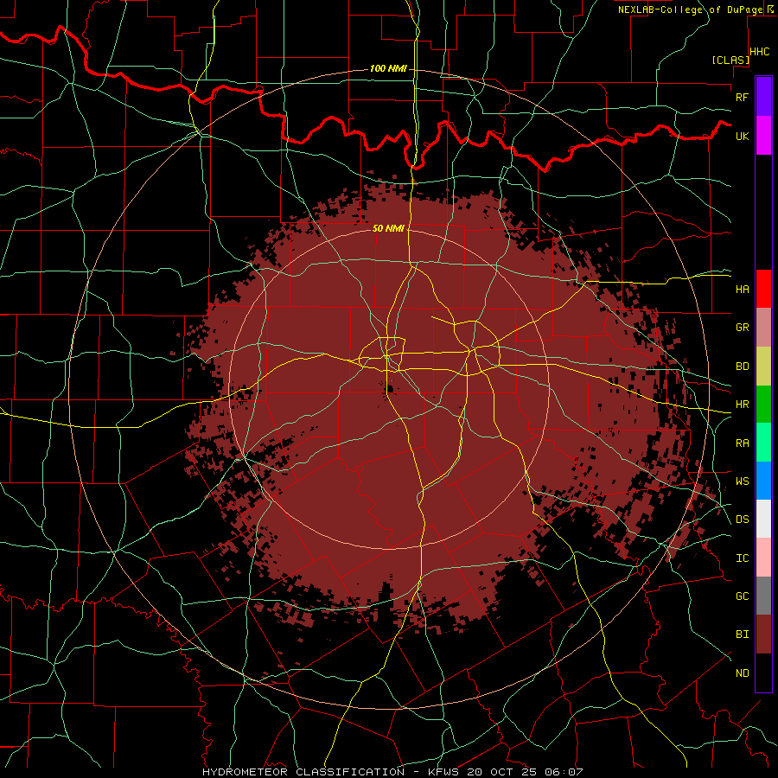
Task: Click the DS legend label
Action: pos(742,519)
